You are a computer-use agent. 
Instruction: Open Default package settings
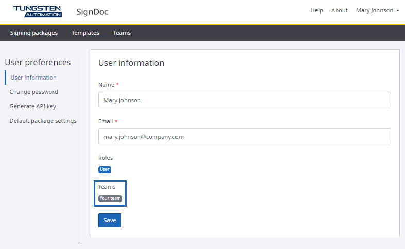click(43, 121)
